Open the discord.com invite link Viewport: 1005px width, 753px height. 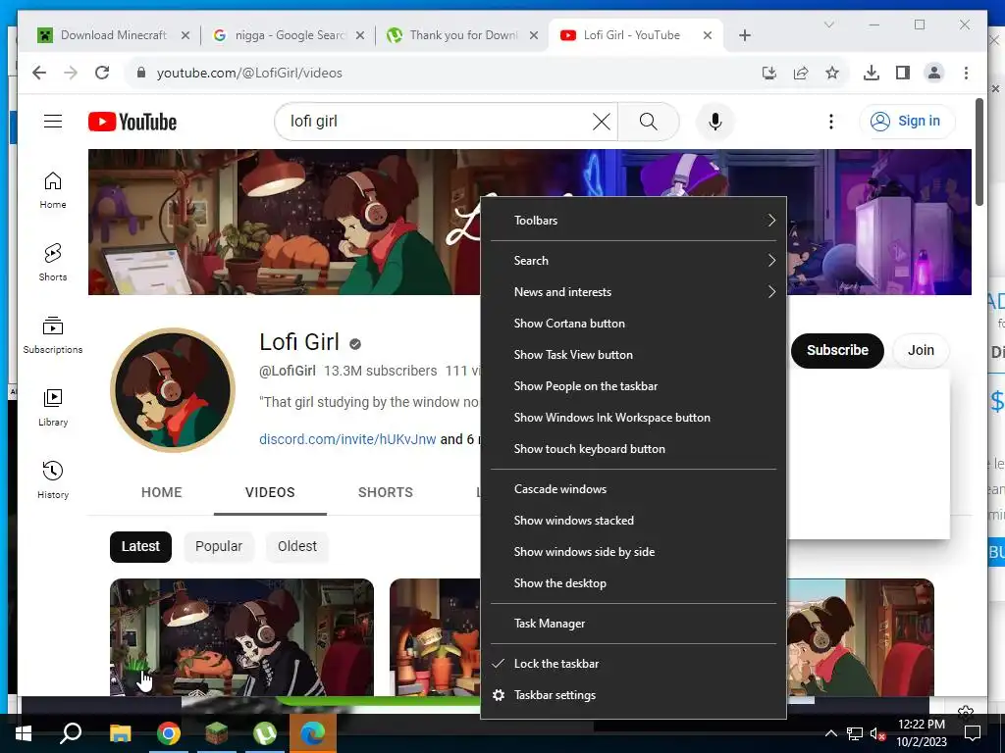tap(347, 439)
